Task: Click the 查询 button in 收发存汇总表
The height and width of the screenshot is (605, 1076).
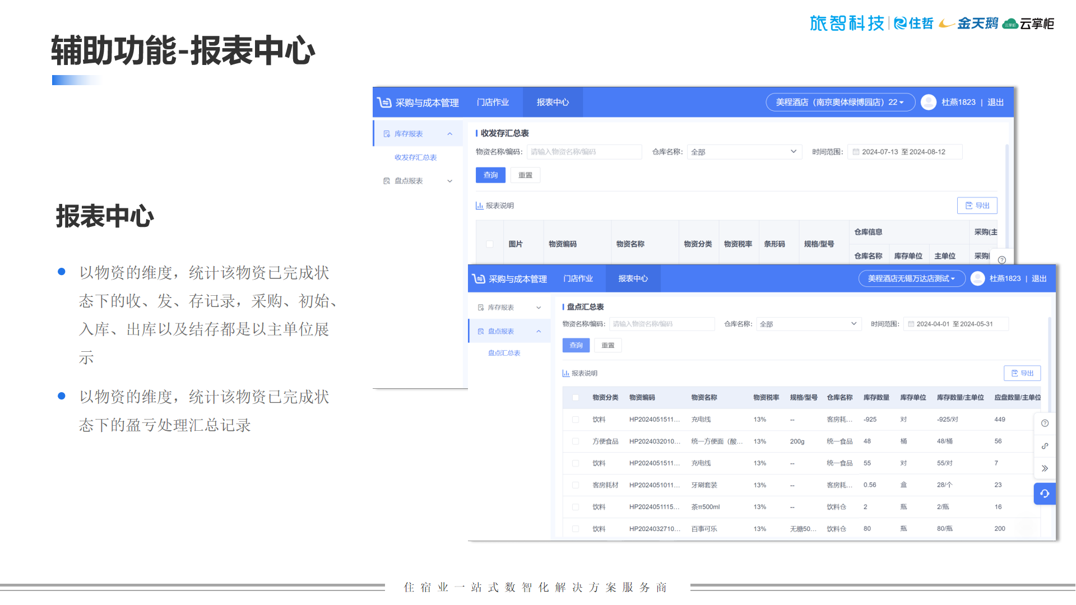Action: pos(490,175)
